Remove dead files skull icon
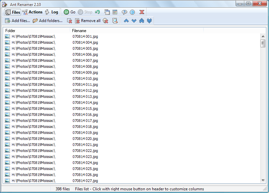The height and width of the screenshot is (193, 269). [105, 21]
